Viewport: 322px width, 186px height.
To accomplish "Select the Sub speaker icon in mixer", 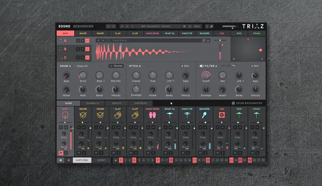I will [x=222, y=115].
